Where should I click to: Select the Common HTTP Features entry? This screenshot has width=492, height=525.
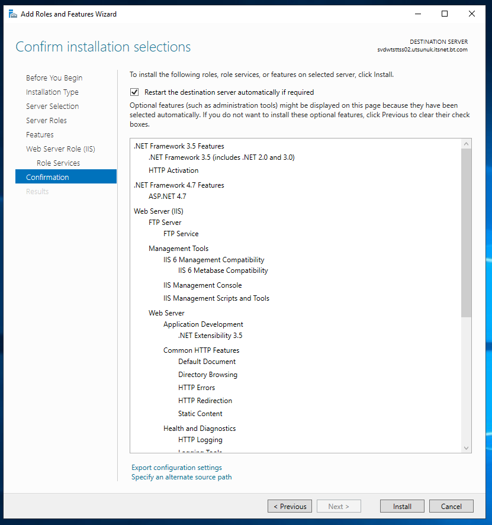pyautogui.click(x=201, y=350)
